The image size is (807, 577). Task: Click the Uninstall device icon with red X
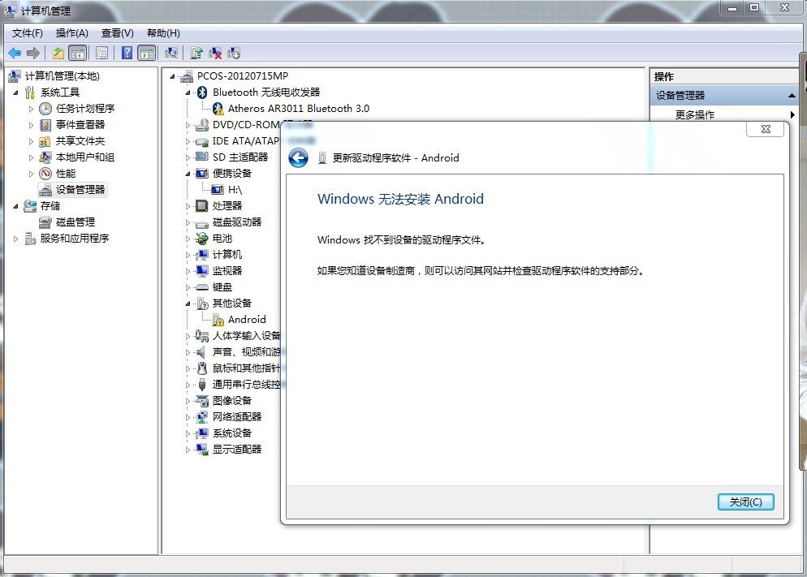coord(215,53)
